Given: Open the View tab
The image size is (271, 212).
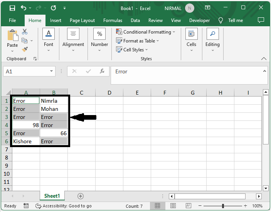Looking at the screenshot, I should click(x=176, y=20).
